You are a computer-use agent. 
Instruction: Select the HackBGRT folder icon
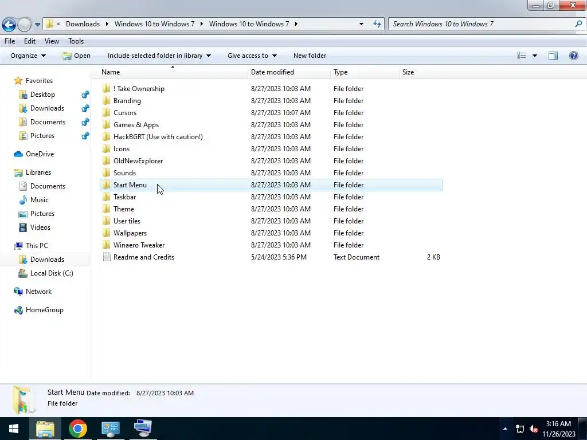pos(106,136)
